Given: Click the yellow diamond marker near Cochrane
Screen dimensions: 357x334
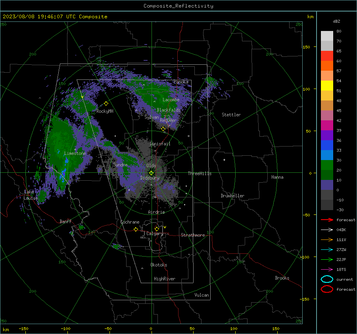Looking at the screenshot, I should tap(136, 229).
